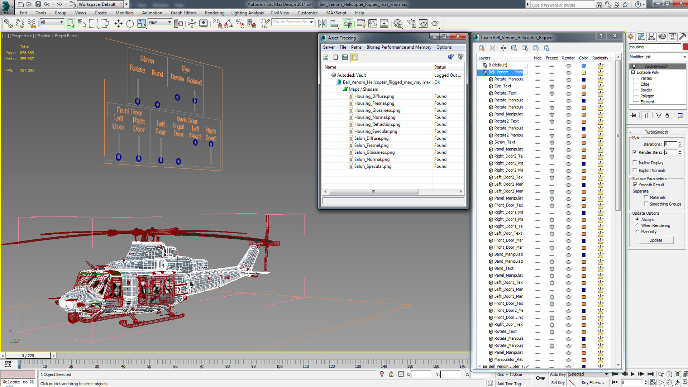Open Paths menu in Asset Tracking
688x387 pixels.
(x=356, y=47)
